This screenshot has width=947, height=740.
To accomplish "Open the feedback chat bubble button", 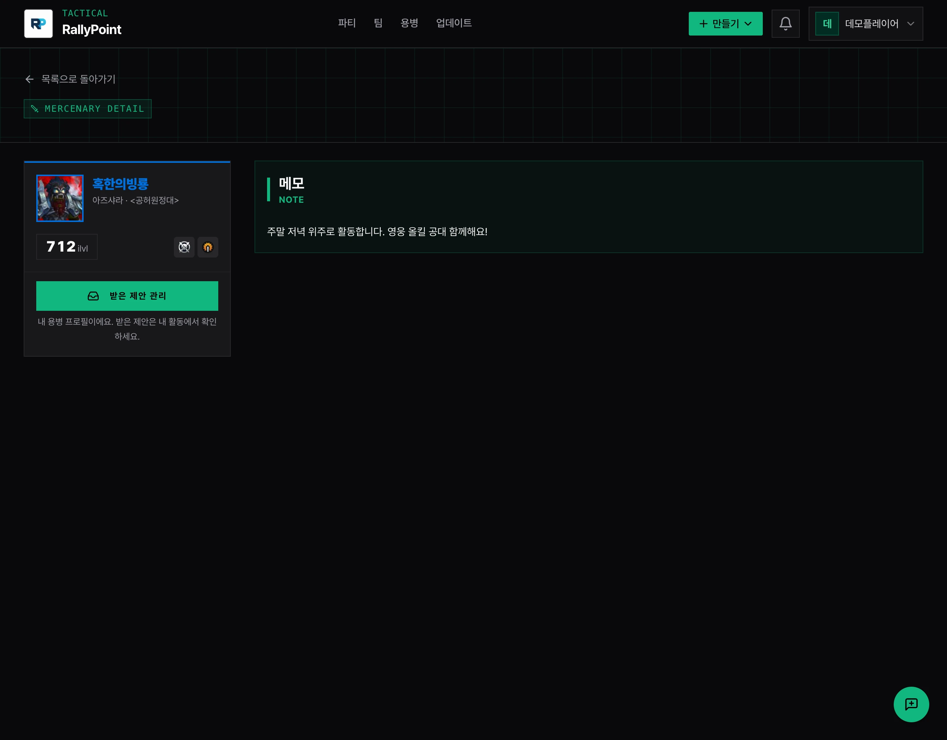I will click(x=911, y=704).
